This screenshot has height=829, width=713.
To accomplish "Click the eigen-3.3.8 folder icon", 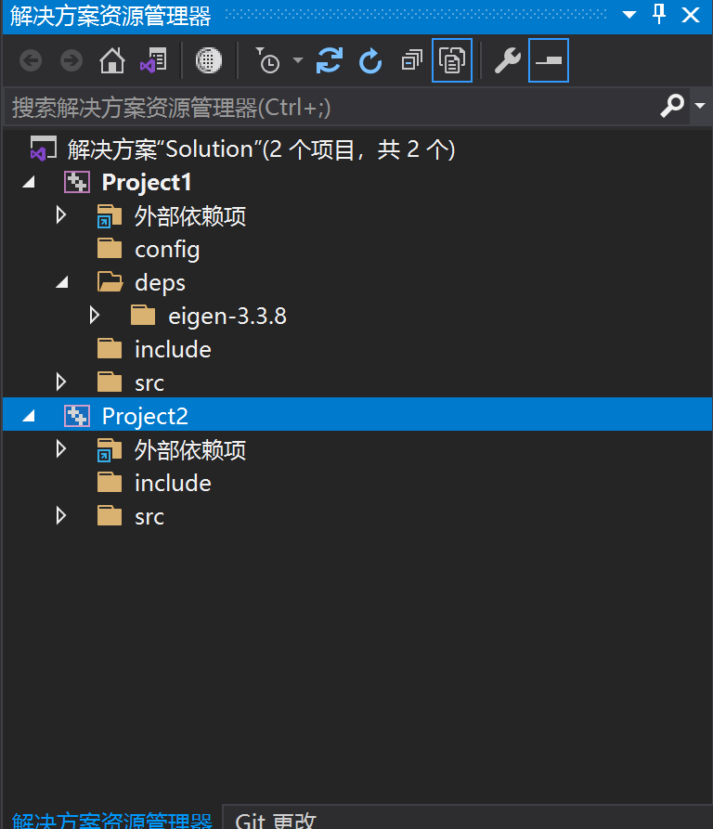I will (x=143, y=315).
